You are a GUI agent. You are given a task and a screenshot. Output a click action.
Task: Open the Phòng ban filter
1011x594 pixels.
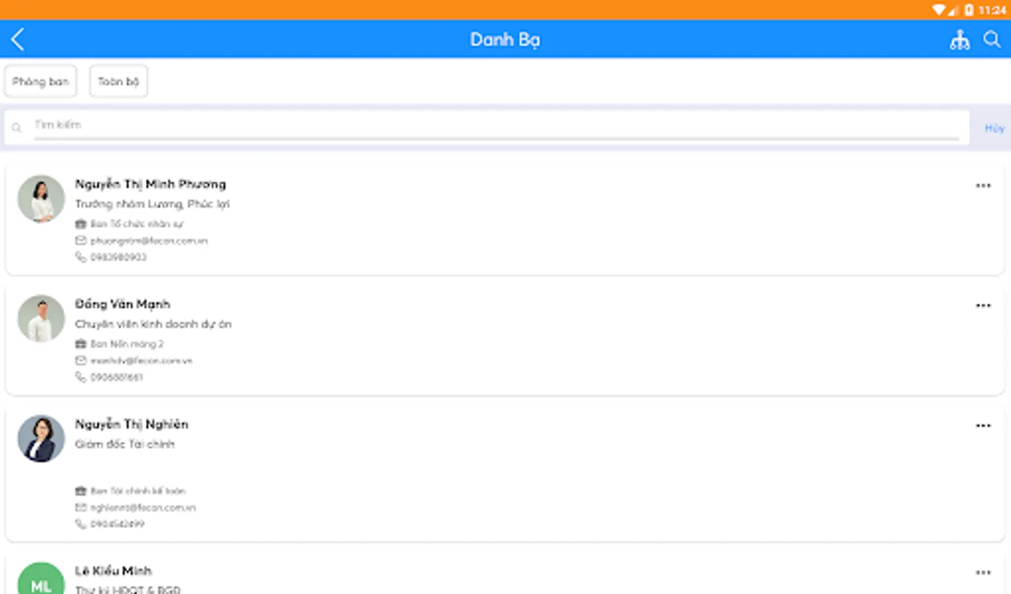(x=40, y=81)
